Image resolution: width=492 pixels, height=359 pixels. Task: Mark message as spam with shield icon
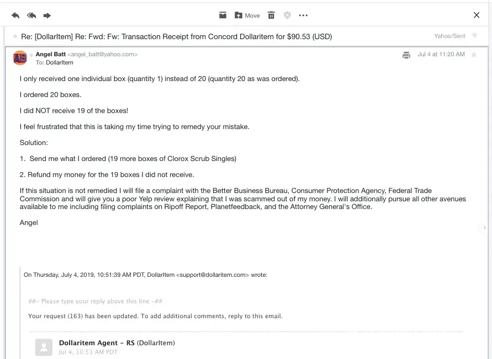click(x=287, y=15)
